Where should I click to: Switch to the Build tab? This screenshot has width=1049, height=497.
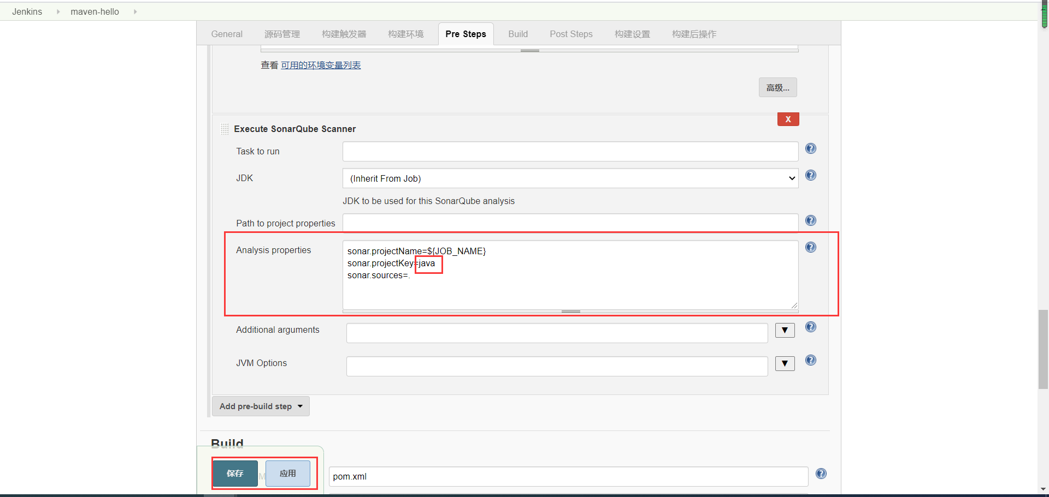(518, 34)
